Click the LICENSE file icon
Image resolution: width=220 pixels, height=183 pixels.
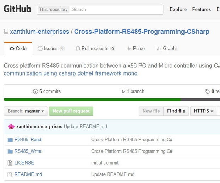tap(10, 163)
